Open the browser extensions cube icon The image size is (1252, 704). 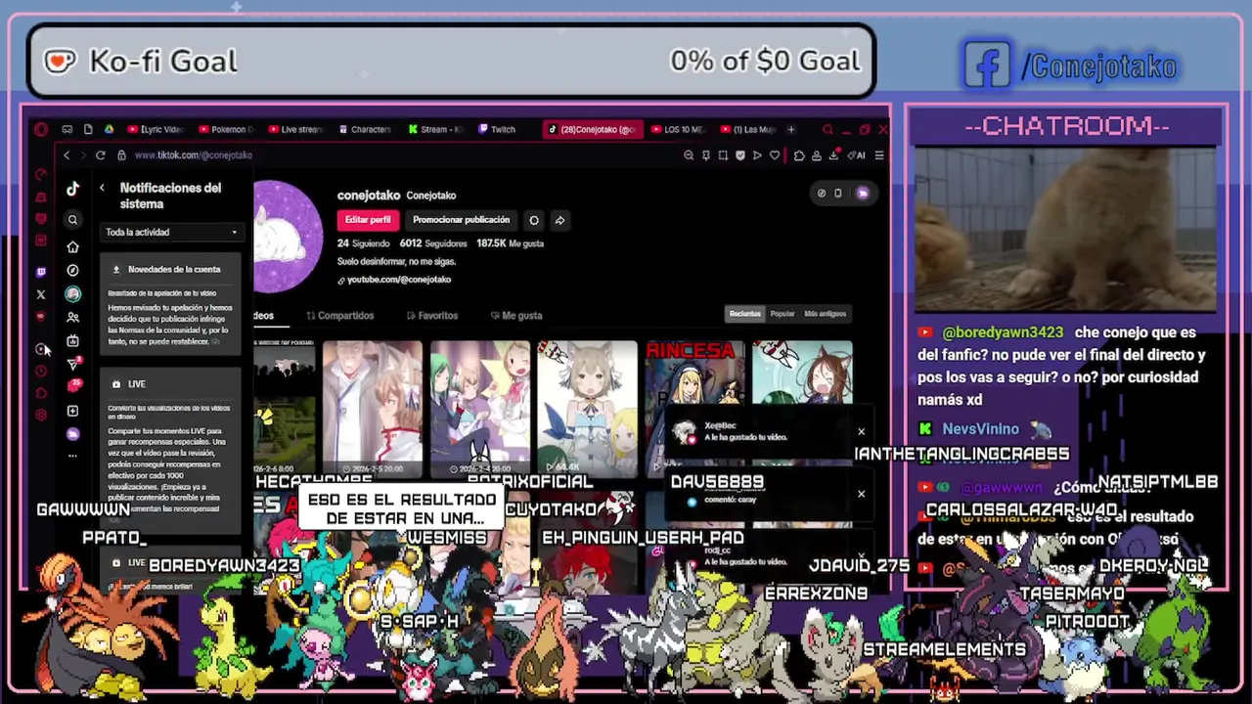click(x=799, y=155)
